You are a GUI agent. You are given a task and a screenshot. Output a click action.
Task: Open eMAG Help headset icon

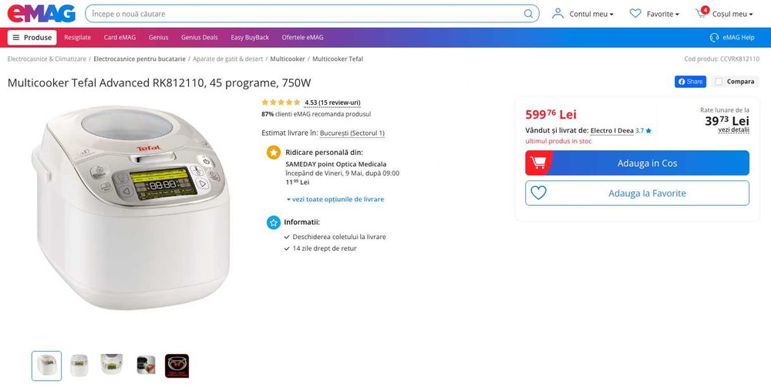coord(714,37)
